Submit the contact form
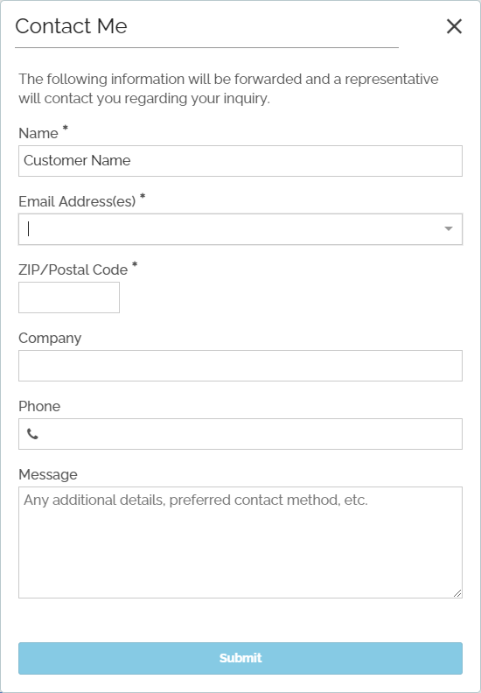This screenshot has height=693, width=481. (x=240, y=658)
